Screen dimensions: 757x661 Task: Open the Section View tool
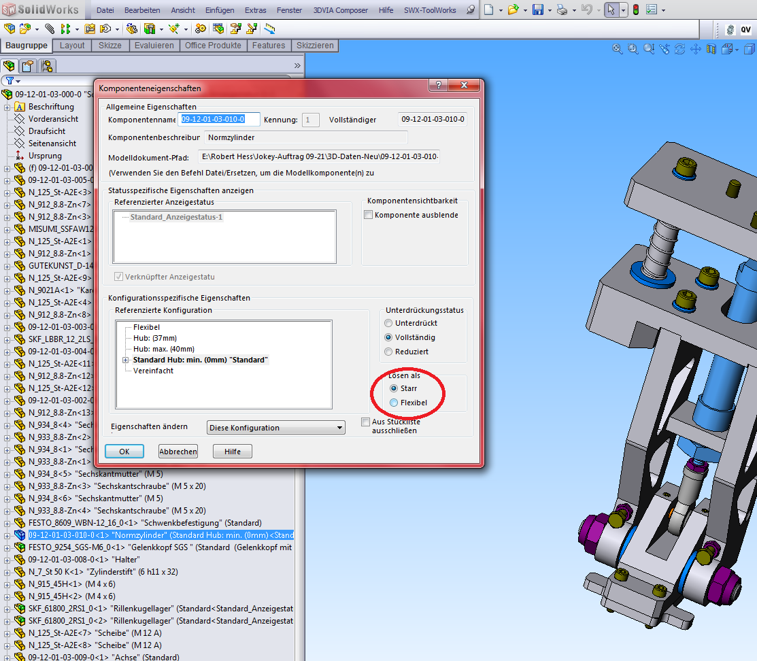click(712, 49)
